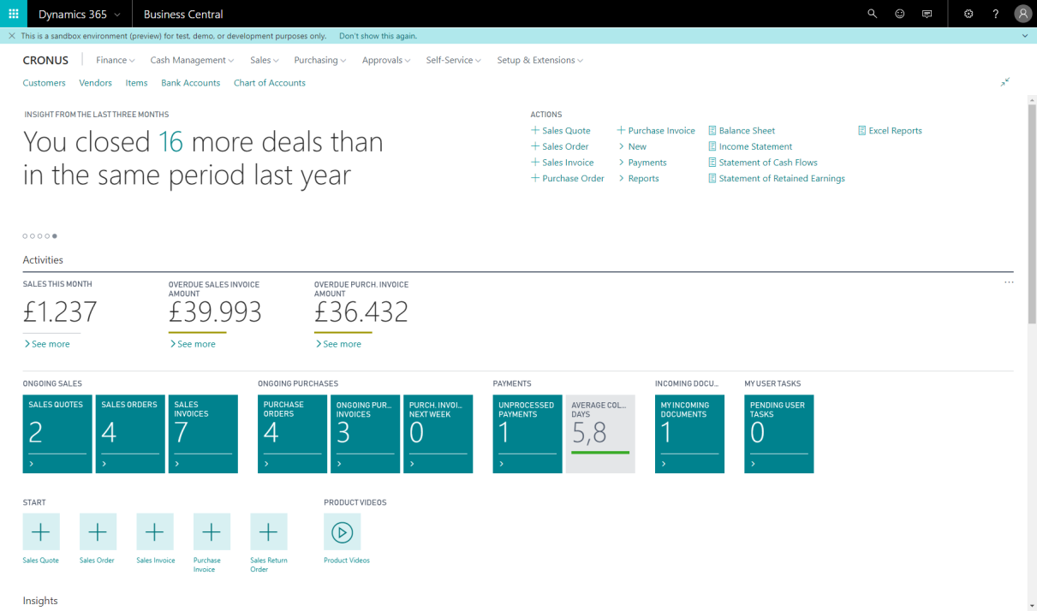Open the My Incoming Documents tile
1037x611 pixels.
click(689, 434)
